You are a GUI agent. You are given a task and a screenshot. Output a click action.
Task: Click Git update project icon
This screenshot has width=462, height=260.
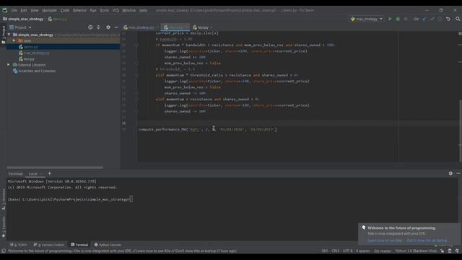424,19
